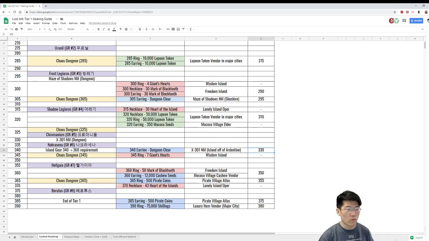This screenshot has width=429, height=241.
Task: Print the spreadsheet
Action: click(x=16, y=29)
